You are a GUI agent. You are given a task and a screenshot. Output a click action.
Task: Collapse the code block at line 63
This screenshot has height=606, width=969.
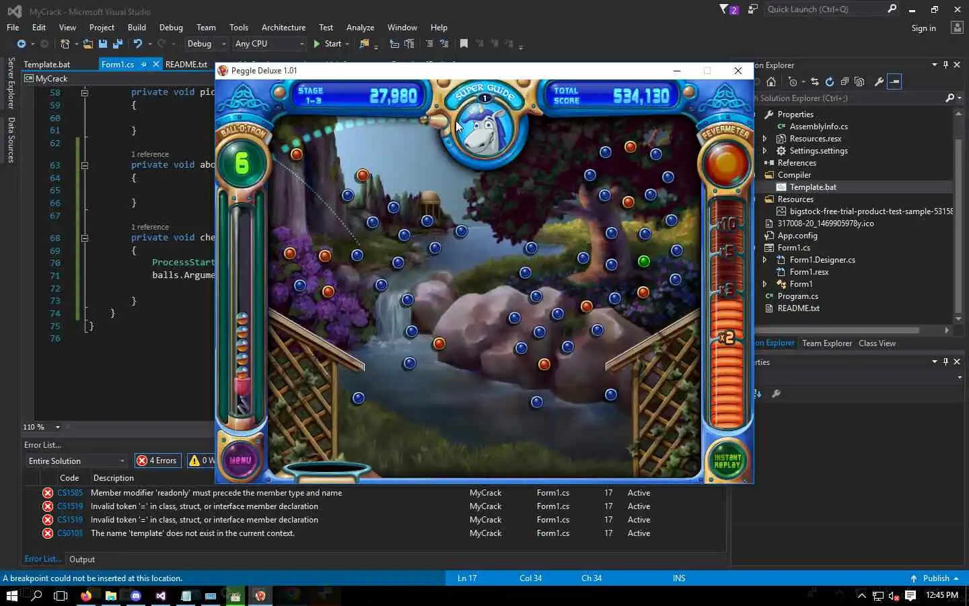(85, 165)
